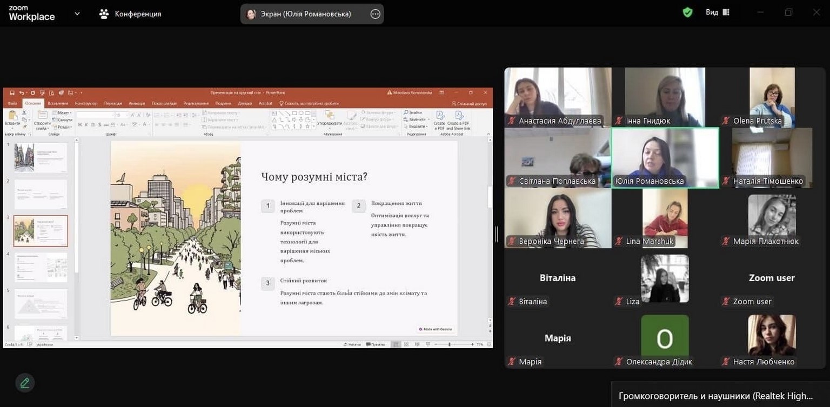Click the three-dot options on the shared screen tab
The image size is (830, 407).
[x=376, y=14]
